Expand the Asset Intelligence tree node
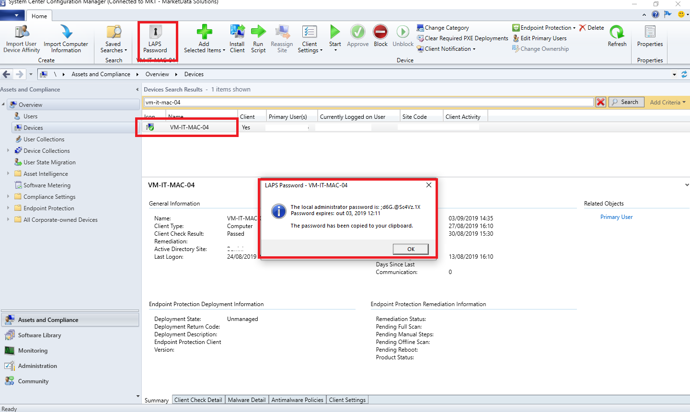The height and width of the screenshot is (412, 690). 8,173
